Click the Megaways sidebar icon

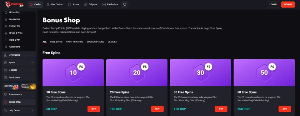pos(6,19)
